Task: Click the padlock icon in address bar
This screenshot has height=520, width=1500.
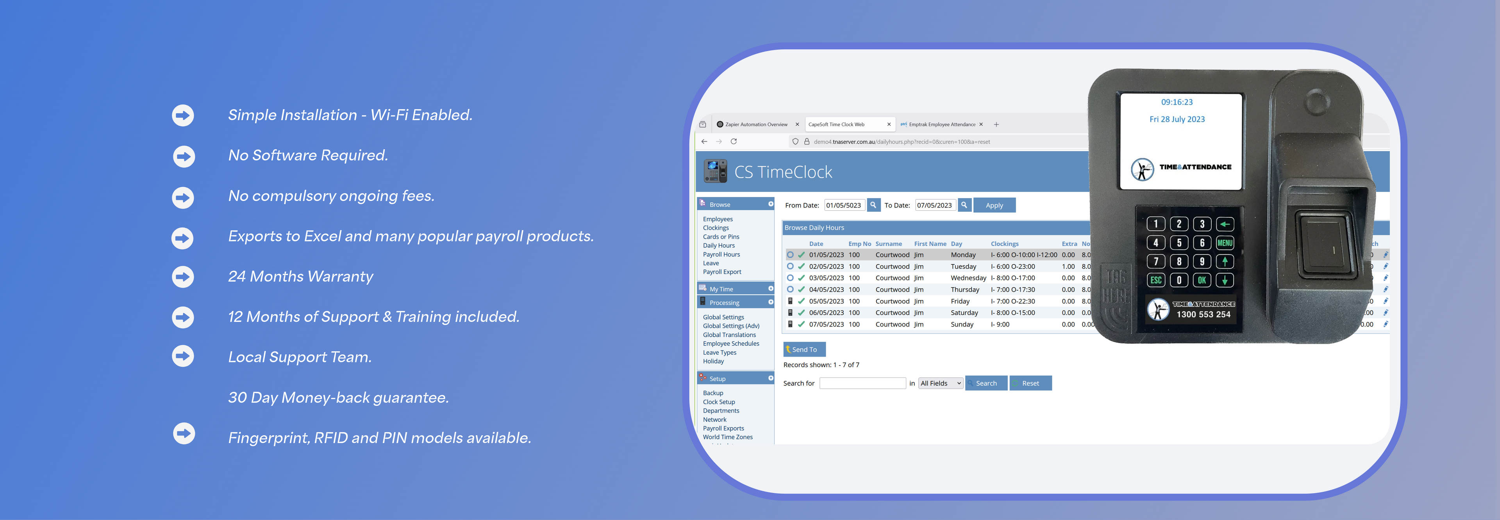Action: pos(807,141)
